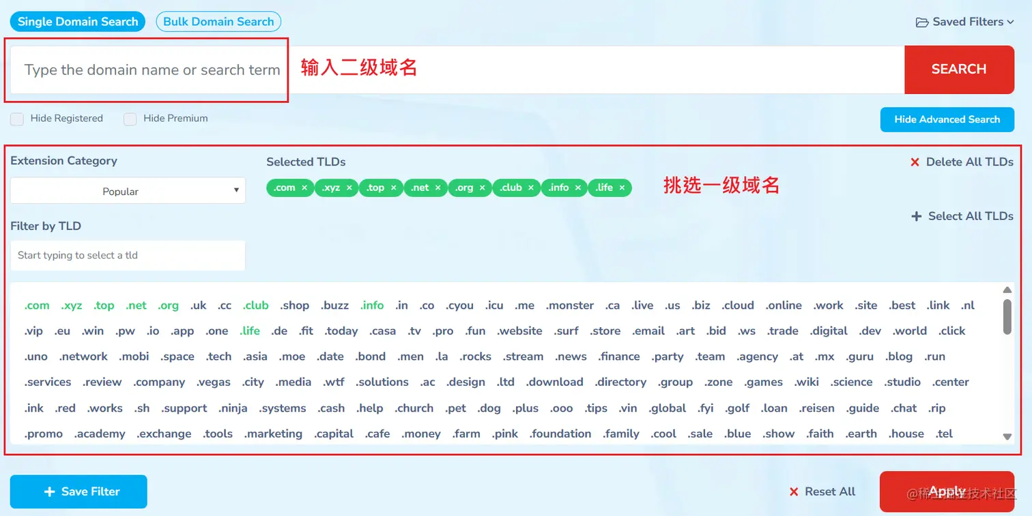1032x516 pixels.
Task: Remove the .xyz tag via its x icon
Action: 349,187
